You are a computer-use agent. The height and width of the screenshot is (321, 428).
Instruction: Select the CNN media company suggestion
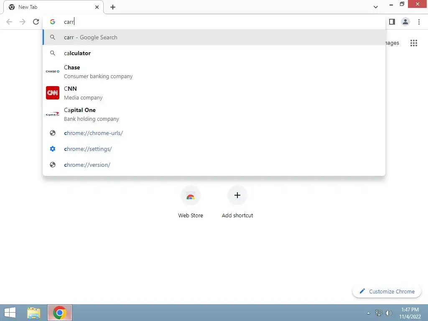pos(214,93)
